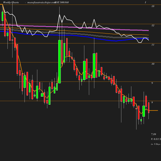Click the volume text 'V: 0.31 X'
This screenshot has height=161, width=161.
pos(156,139)
